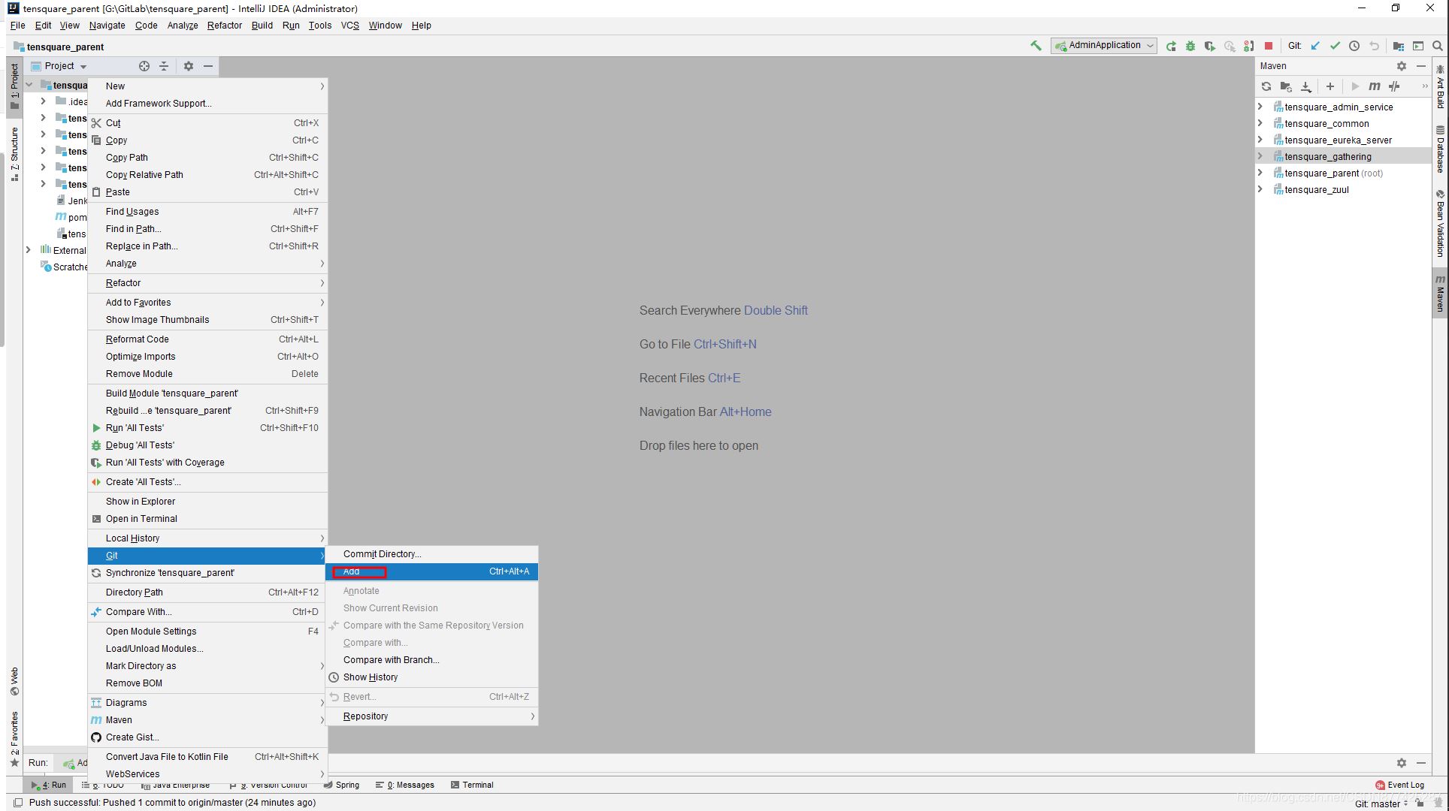Click Reimport All Maven Projects icon
This screenshot has width=1449, height=811.
pos(1266,86)
